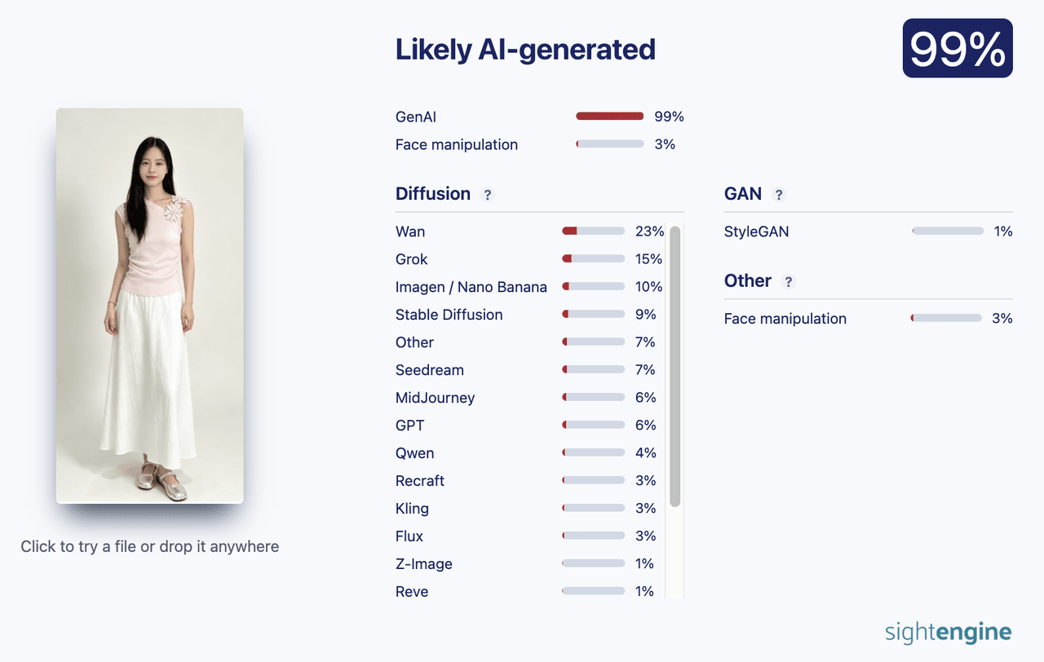Click the StyleGAN 1% bar
This screenshot has width=1044, height=662.
948,232
